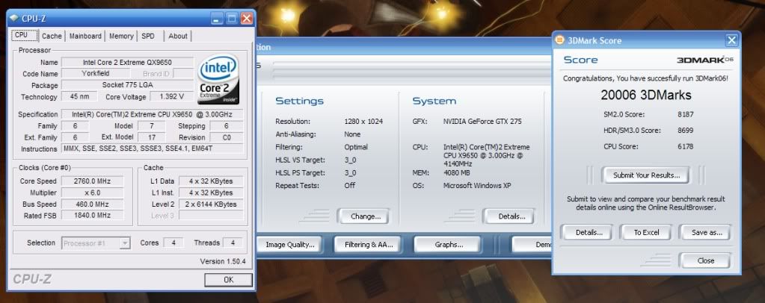Click Details... under the System section

coord(511,216)
